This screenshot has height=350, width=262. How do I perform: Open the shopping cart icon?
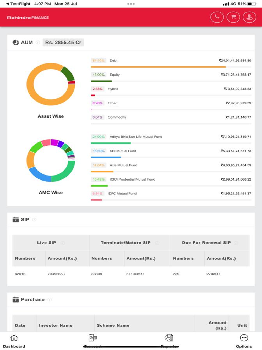coord(233,17)
